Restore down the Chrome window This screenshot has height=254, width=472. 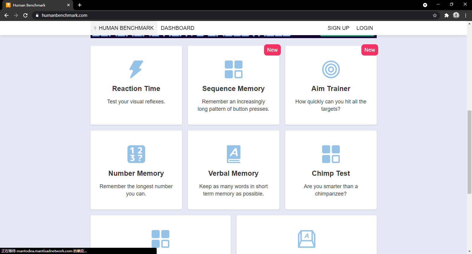tap(452, 4)
